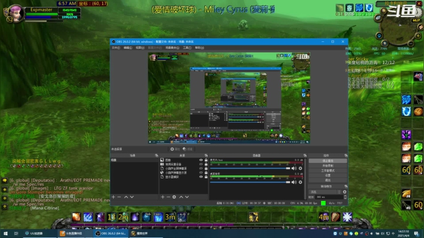This screenshot has width=424, height=238.
Task: Click the snowflake spell icon on action bar
Action: [x=347, y=217]
